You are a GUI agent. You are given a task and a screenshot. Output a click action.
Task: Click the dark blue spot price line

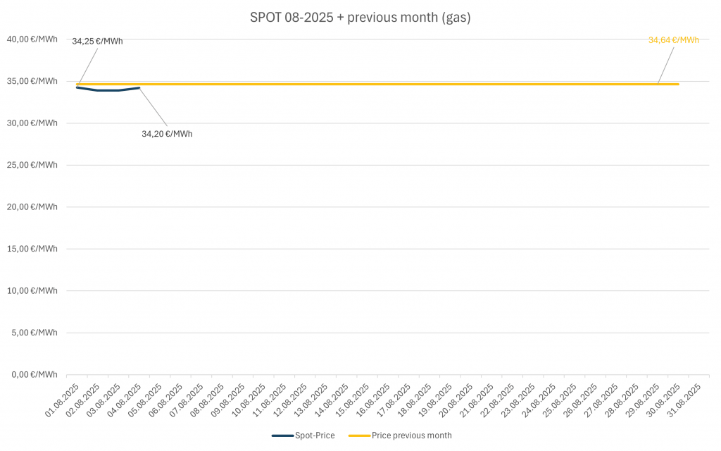108,90
